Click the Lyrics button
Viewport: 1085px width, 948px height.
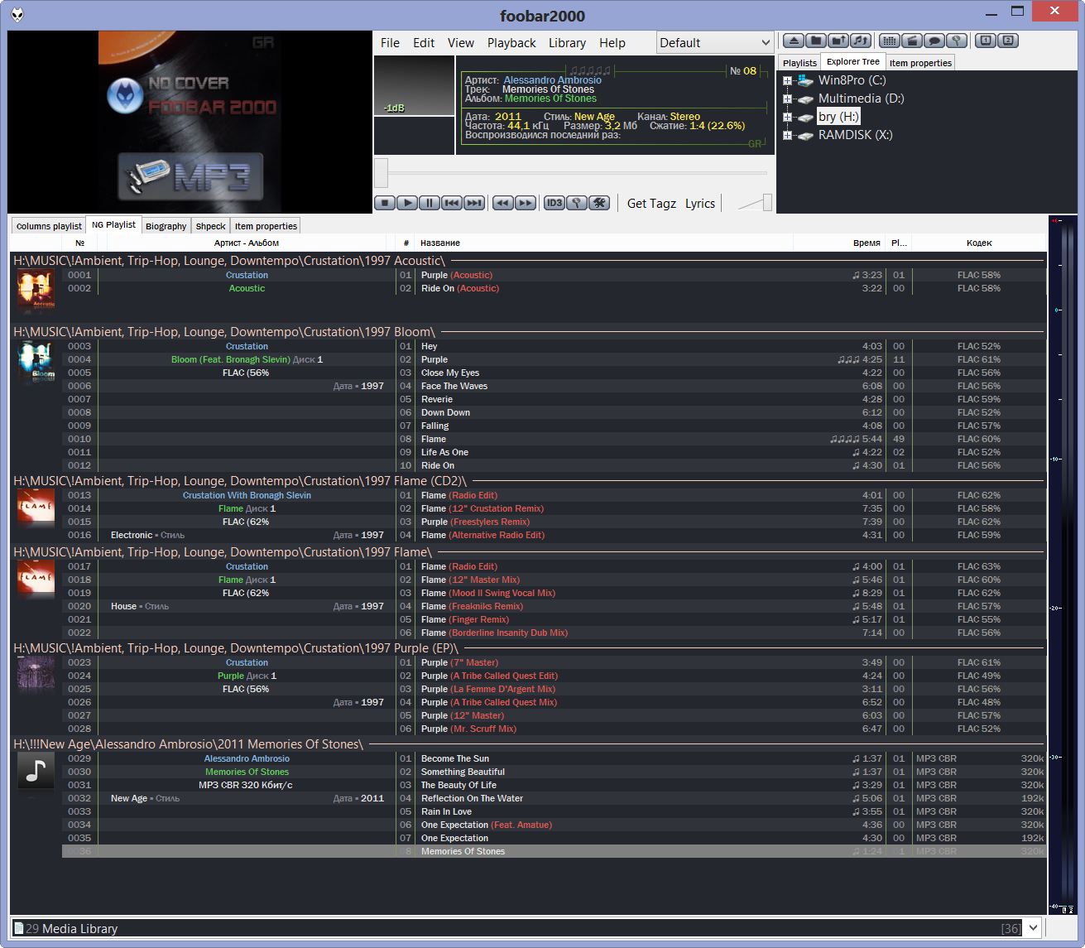pos(699,204)
